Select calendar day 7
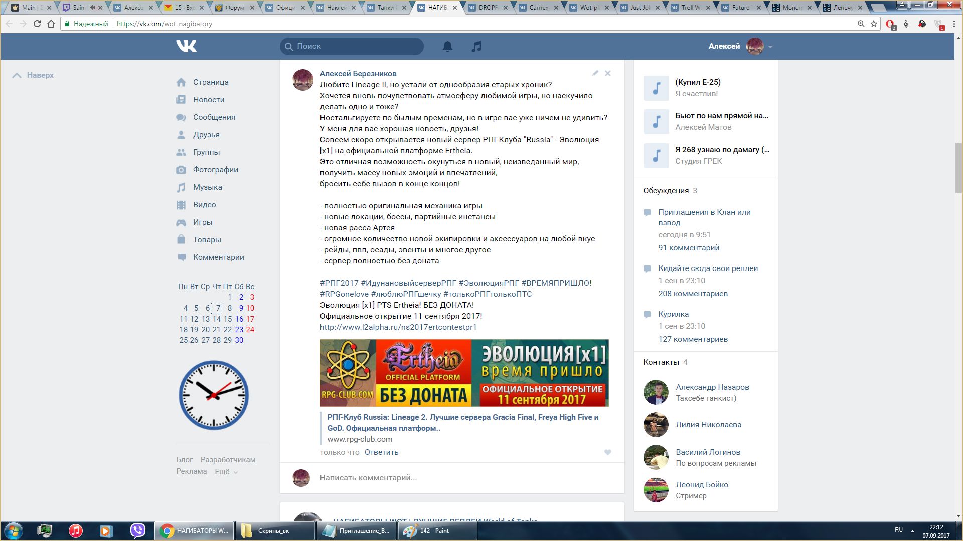Screen dimensions: 963x541 click(x=217, y=308)
